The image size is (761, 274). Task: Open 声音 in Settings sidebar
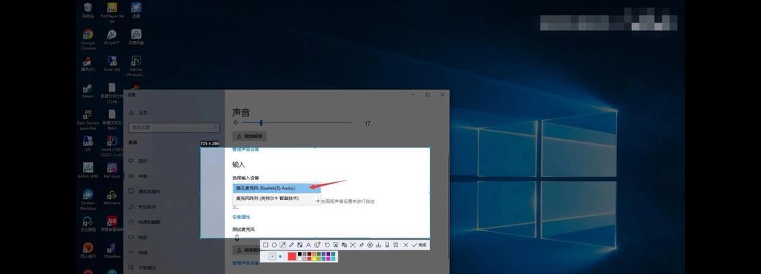coord(138,176)
